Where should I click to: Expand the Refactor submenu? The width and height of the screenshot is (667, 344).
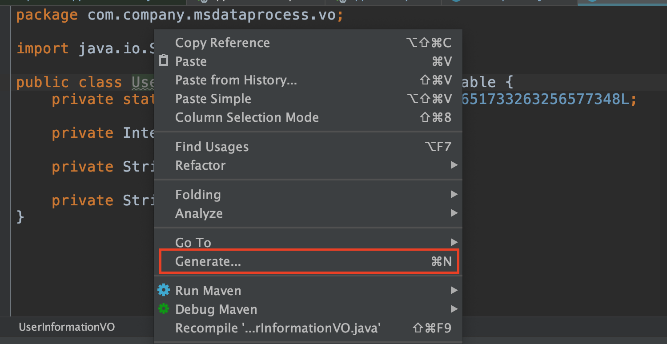coord(454,165)
